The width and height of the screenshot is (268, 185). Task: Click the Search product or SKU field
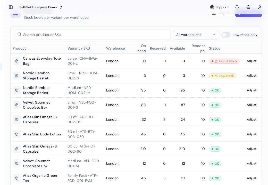[x=93, y=35]
